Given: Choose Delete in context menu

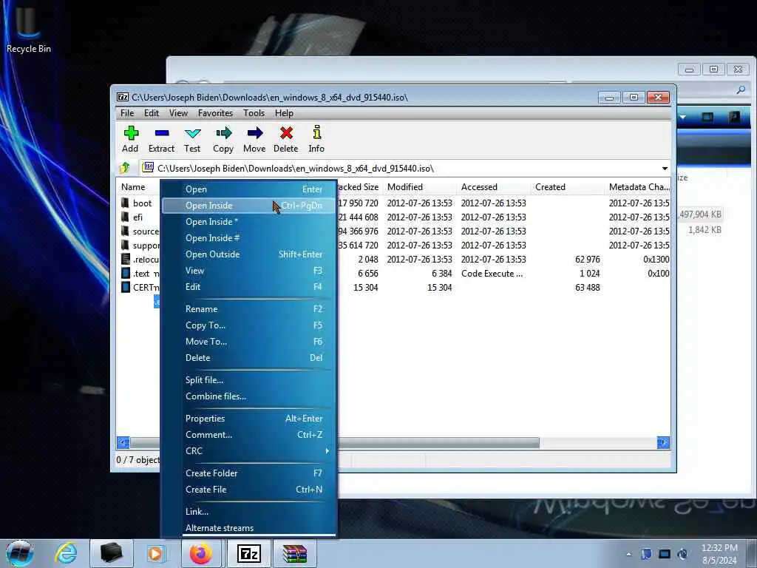Looking at the screenshot, I should pos(248,358).
